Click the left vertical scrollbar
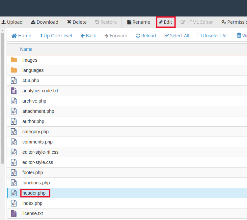Screen dimensions: 247x220 (3, 99)
